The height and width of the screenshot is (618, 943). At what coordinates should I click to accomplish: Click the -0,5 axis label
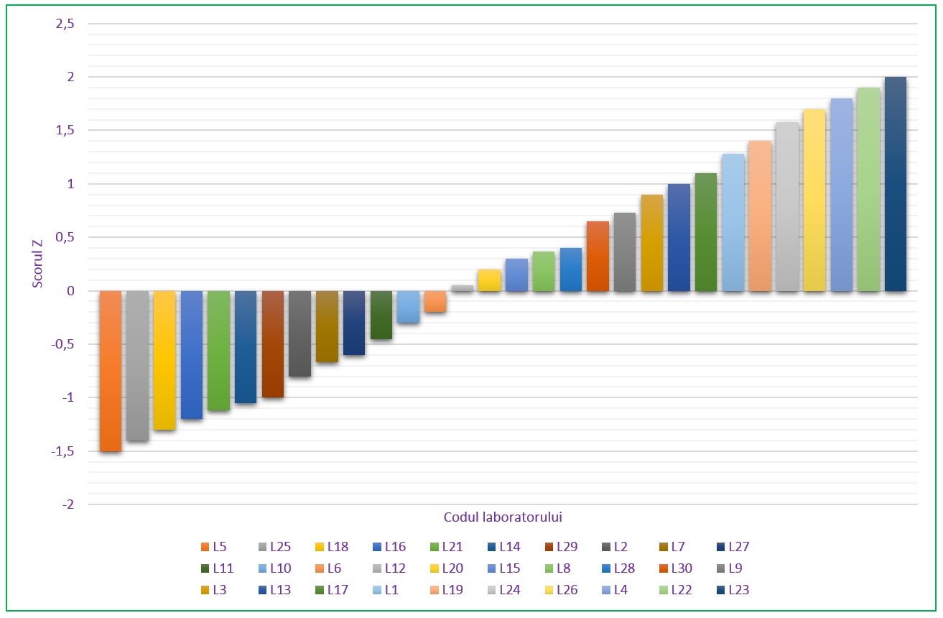62,344
